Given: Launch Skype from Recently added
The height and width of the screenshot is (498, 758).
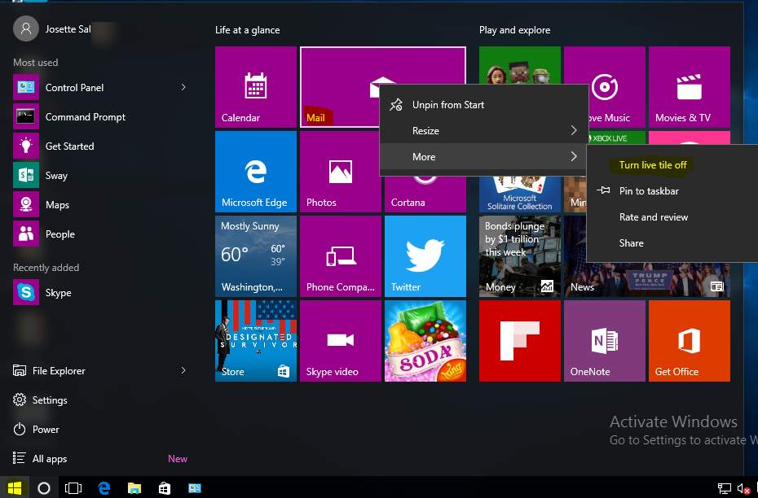Looking at the screenshot, I should pos(100,292).
